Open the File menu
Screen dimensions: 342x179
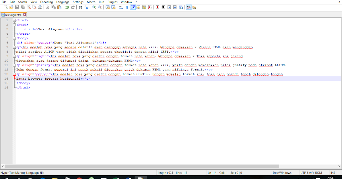coord(4,2)
